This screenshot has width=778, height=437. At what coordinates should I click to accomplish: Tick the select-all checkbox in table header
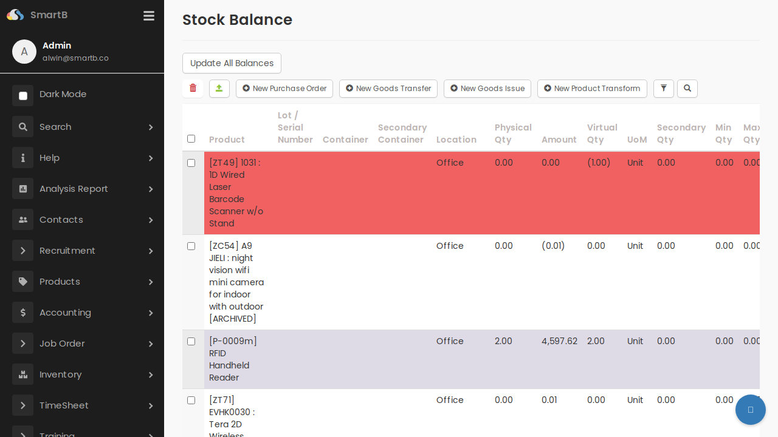pyautogui.click(x=191, y=139)
